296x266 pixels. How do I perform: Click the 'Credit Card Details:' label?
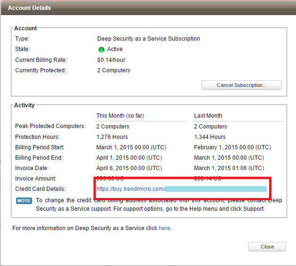point(41,189)
